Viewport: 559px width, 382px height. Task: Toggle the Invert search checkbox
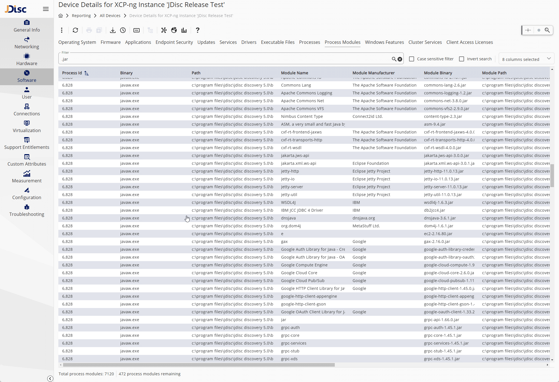(462, 59)
